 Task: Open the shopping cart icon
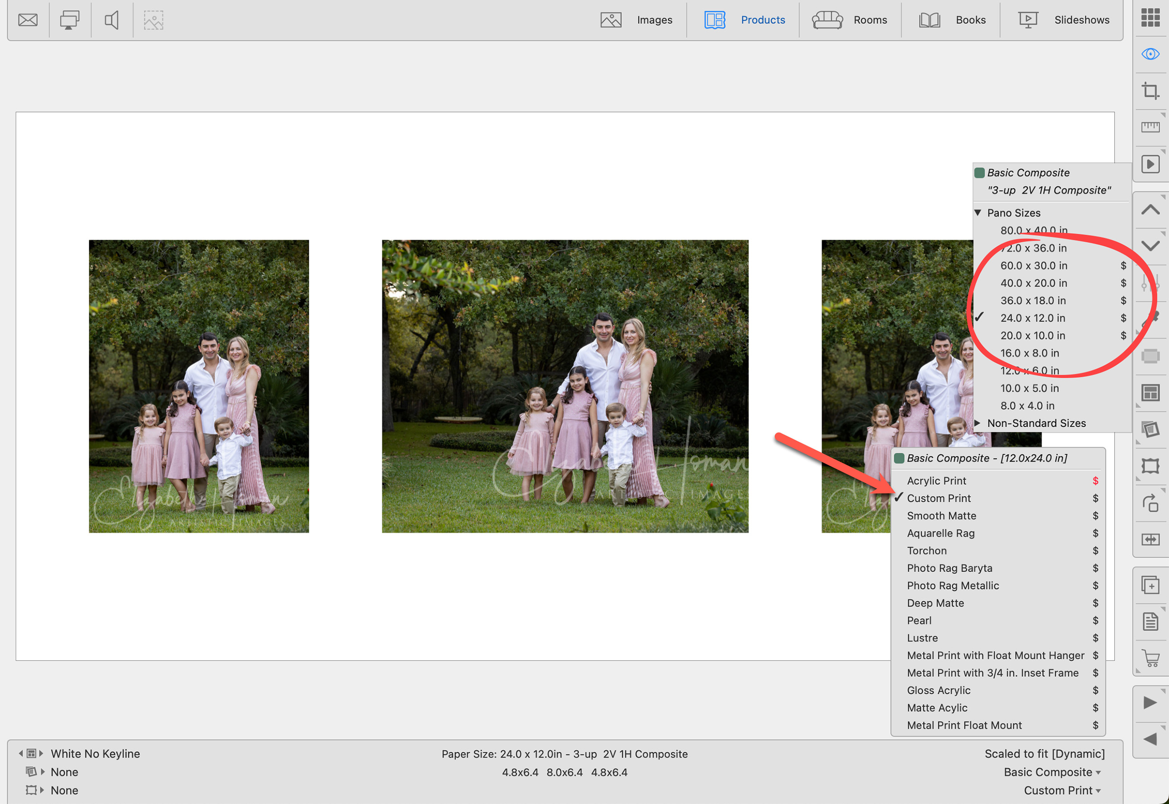pyautogui.click(x=1151, y=657)
